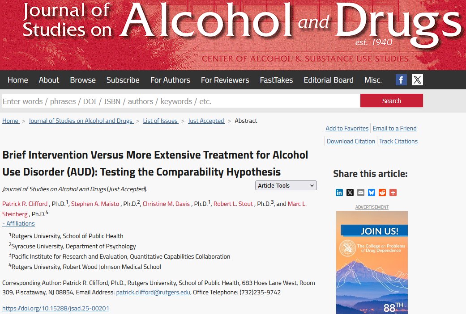Click Email to a Friend link
This screenshot has height=314, width=466.
pyautogui.click(x=395, y=128)
